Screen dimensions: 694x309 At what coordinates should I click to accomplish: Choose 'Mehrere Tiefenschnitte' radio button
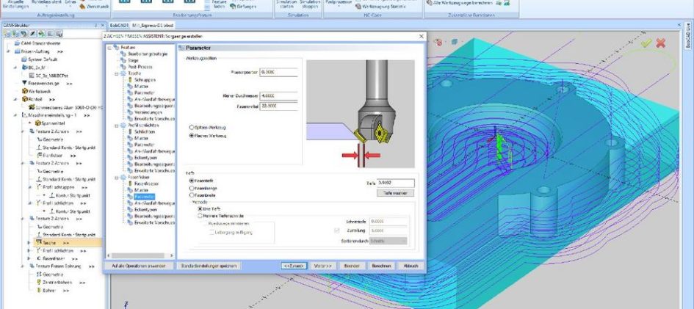(199, 216)
